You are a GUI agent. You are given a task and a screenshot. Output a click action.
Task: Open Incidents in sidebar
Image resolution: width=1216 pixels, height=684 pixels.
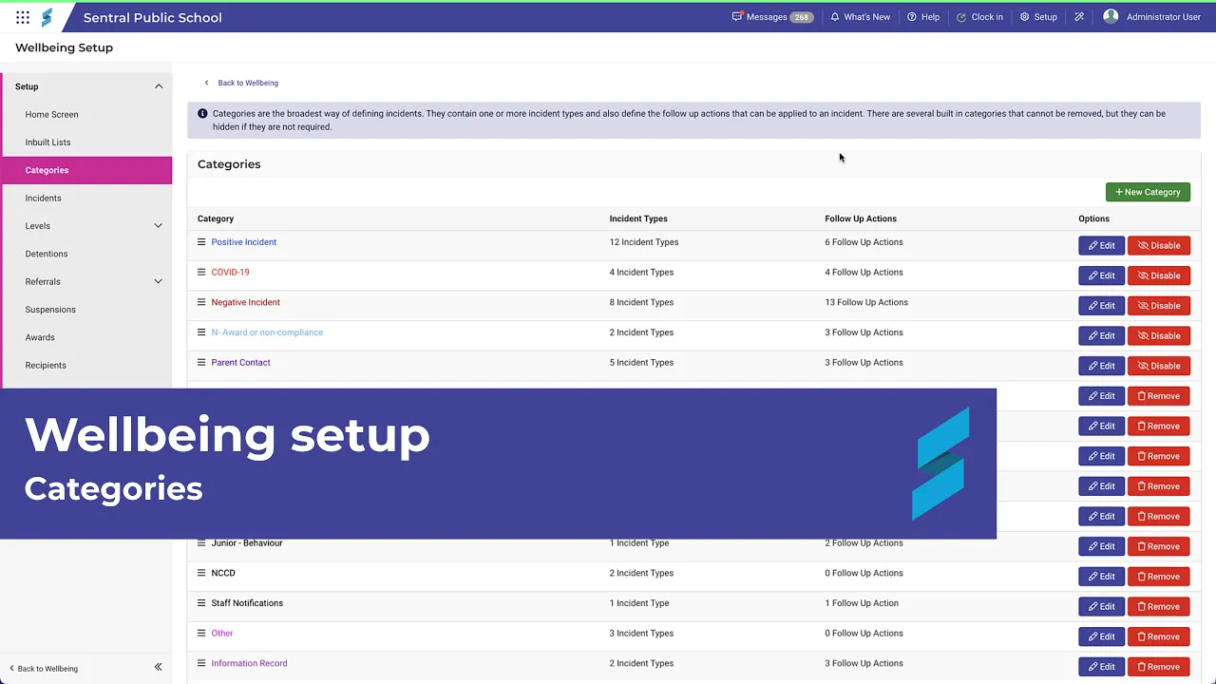(x=44, y=199)
